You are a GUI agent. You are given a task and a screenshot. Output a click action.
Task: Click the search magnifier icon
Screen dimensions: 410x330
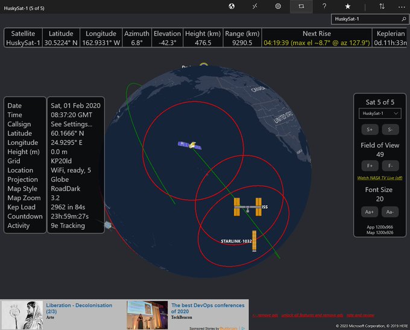click(404, 19)
